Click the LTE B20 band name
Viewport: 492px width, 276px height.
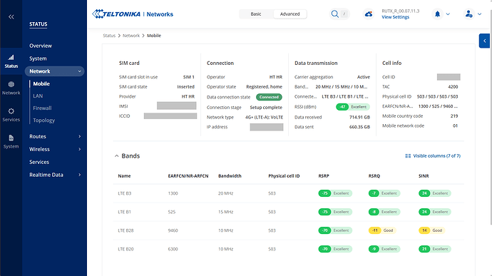(x=125, y=249)
